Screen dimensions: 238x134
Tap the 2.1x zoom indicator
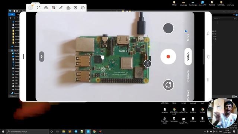coord(147,64)
